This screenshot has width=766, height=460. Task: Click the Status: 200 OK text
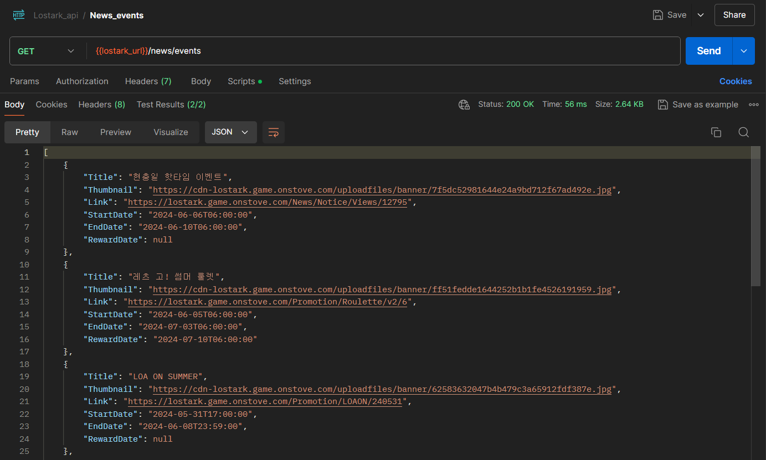506,104
